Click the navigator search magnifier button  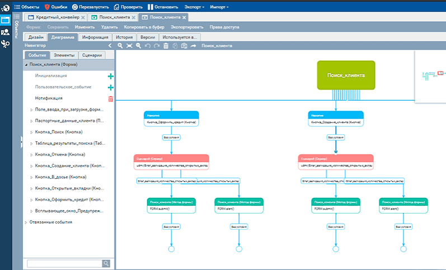(x=106, y=263)
